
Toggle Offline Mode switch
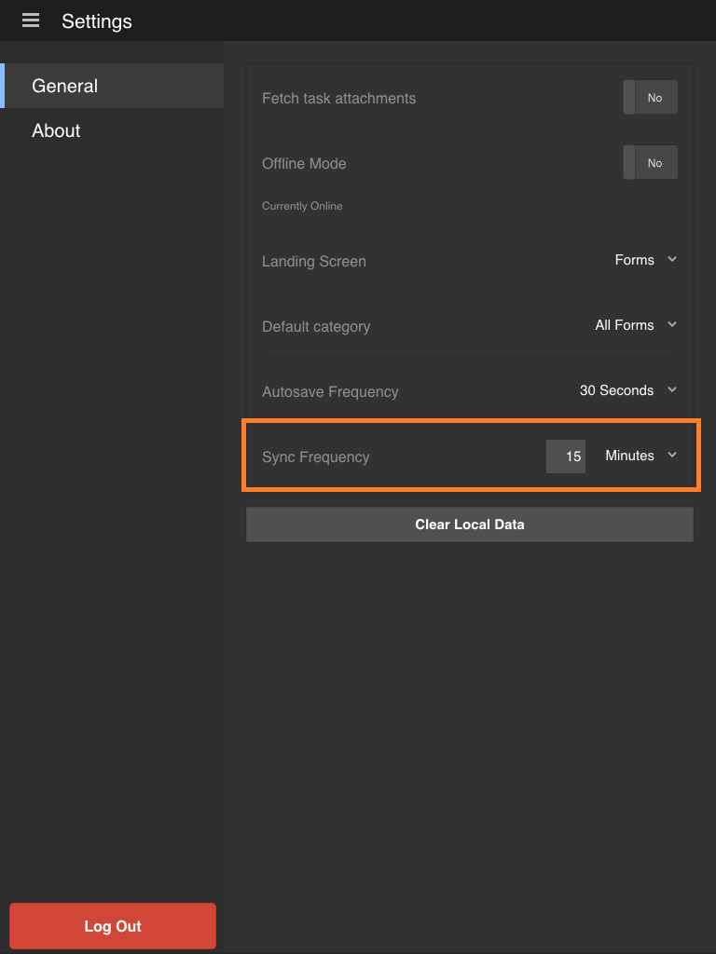click(x=650, y=162)
